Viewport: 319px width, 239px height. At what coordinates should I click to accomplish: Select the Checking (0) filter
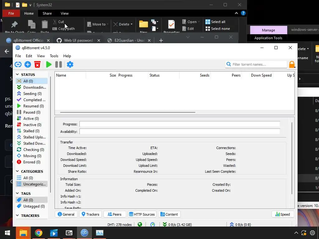pyautogui.click(x=31, y=150)
